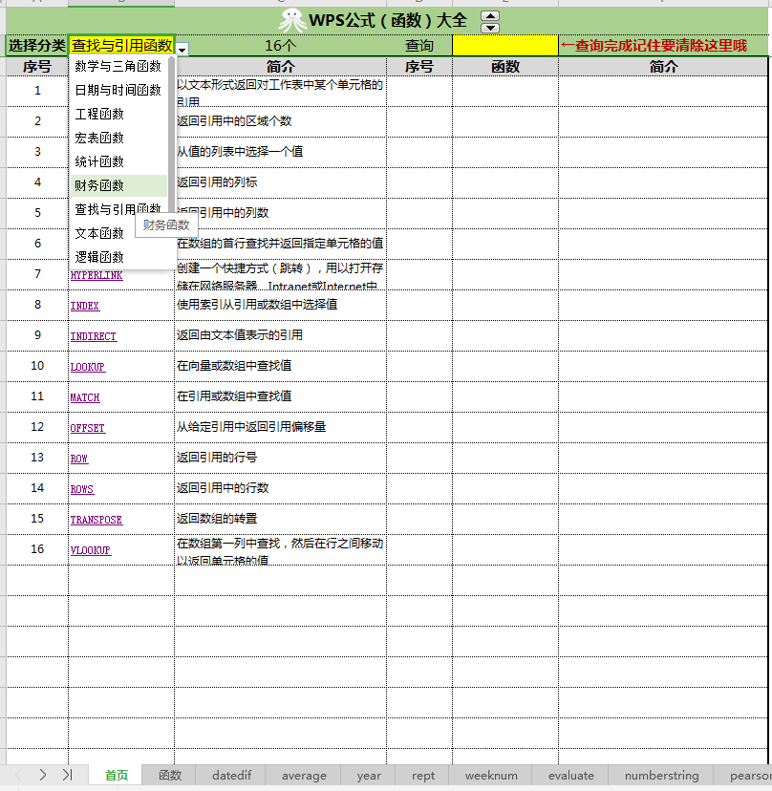Image resolution: width=772 pixels, height=791 pixels.
Task: Click description 返回引用的行号
Action: pos(217,458)
